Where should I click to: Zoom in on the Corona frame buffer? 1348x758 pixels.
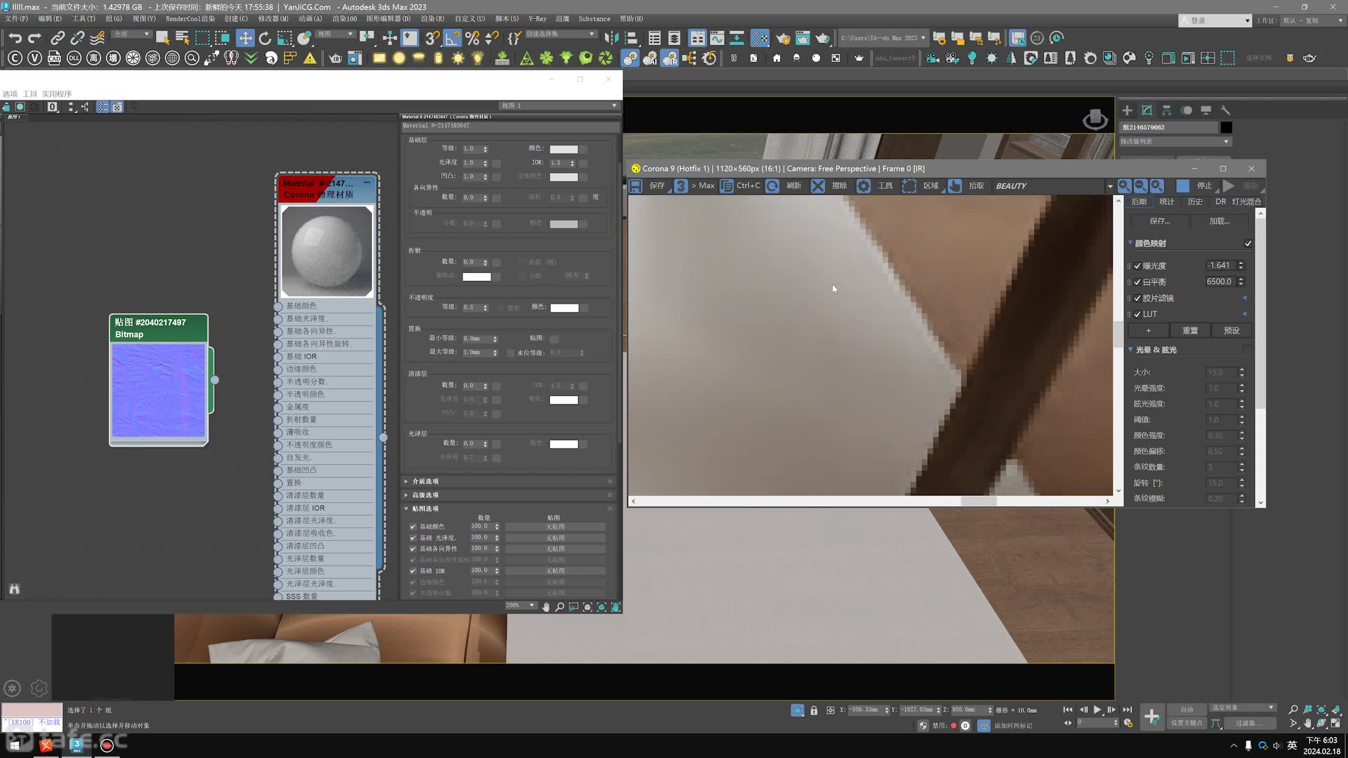click(1124, 186)
